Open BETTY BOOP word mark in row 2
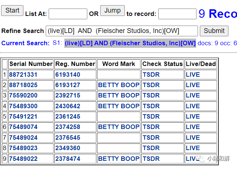Image resolution: width=237 pixels, height=169 pixels. coord(118,85)
